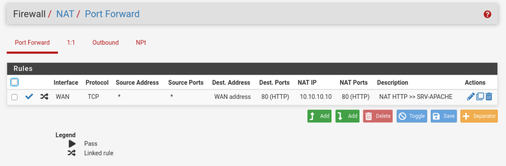Add rule to top of list
Viewport: 506px width, 166px height.
(319, 116)
